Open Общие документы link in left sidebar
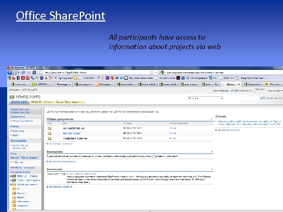Image resolution: width=283 pixels, height=212 pixels. 22,121
